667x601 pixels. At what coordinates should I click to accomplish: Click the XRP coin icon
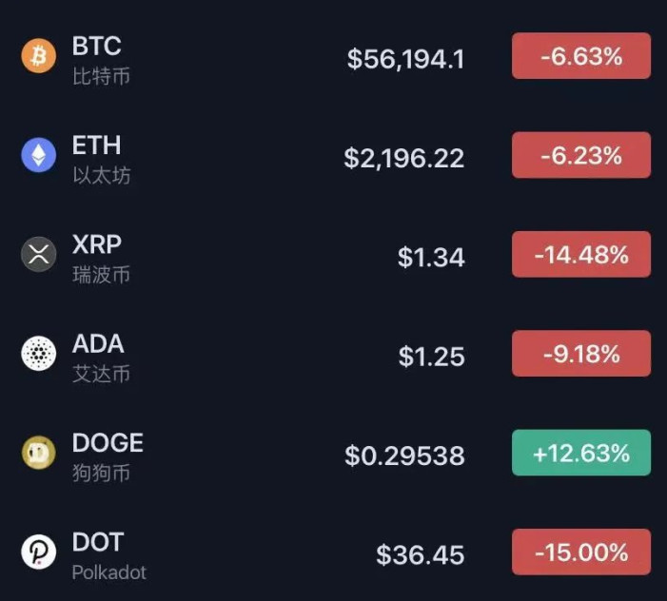pyautogui.click(x=39, y=255)
